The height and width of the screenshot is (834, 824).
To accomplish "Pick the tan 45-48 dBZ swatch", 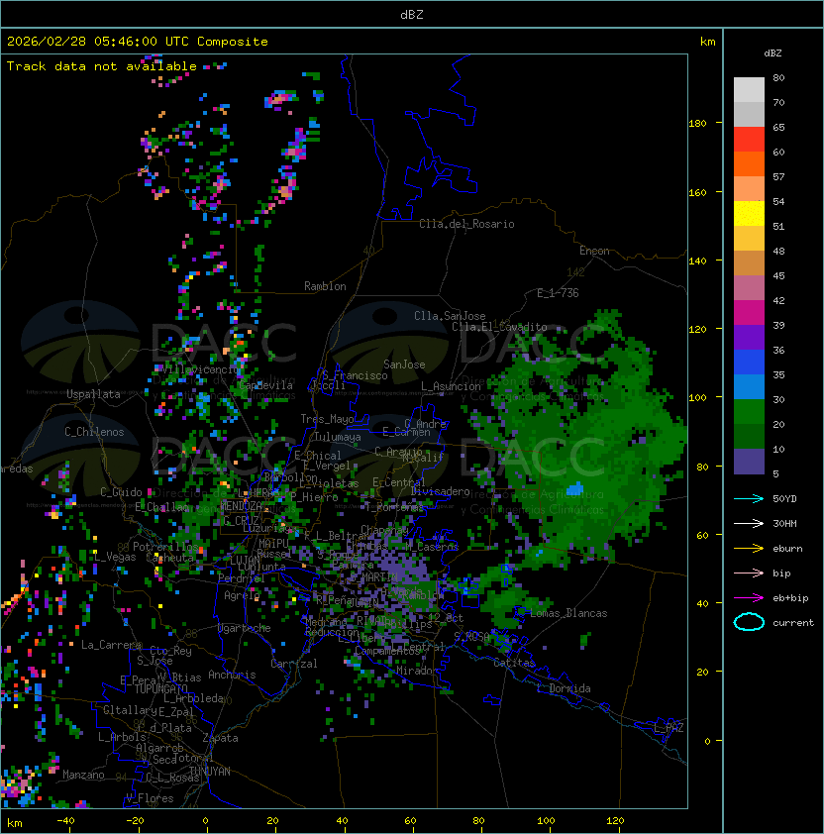I will (x=749, y=263).
